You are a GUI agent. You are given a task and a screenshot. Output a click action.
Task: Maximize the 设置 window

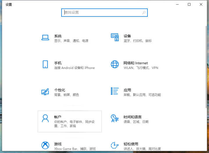click(189, 4)
